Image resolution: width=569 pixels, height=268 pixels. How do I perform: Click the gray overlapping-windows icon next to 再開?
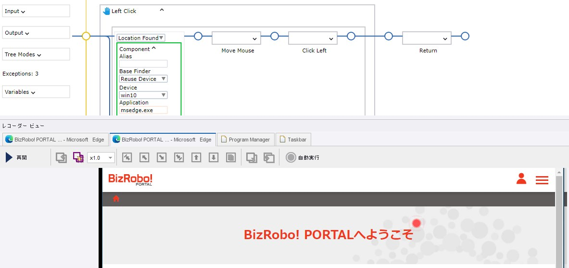tap(62, 157)
